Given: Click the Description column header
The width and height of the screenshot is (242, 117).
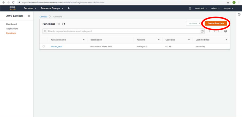Looking at the screenshot, I should [96, 40].
